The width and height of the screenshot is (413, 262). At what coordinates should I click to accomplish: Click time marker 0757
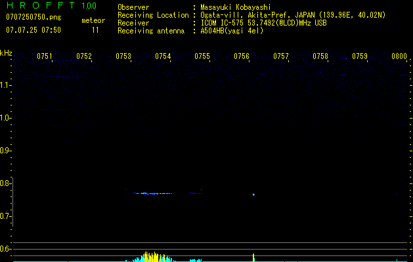click(x=281, y=56)
